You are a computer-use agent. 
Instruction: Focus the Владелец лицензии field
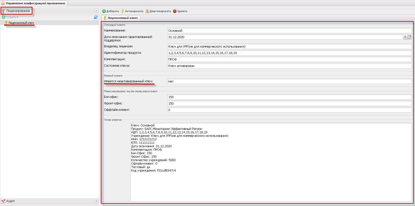point(289,47)
